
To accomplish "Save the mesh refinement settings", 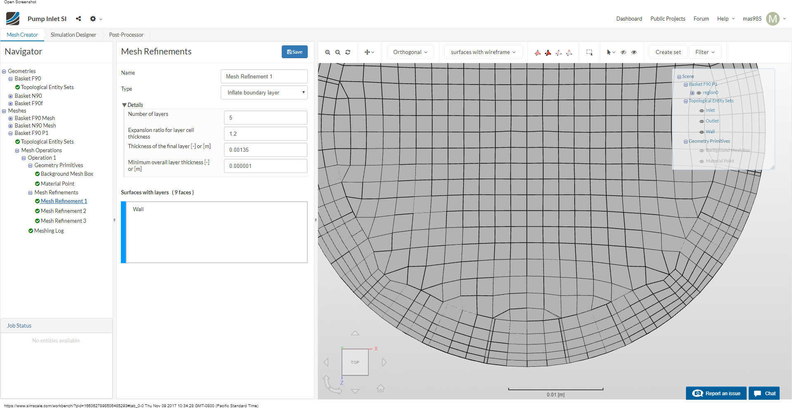I will pos(295,52).
